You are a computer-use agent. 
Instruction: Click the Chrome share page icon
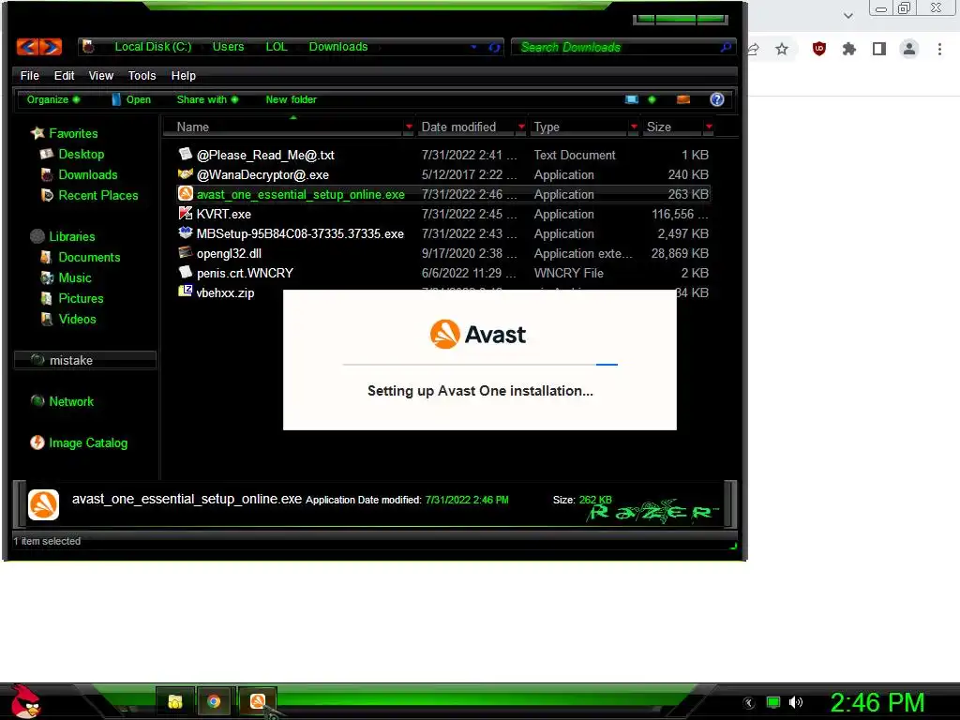pos(753,49)
